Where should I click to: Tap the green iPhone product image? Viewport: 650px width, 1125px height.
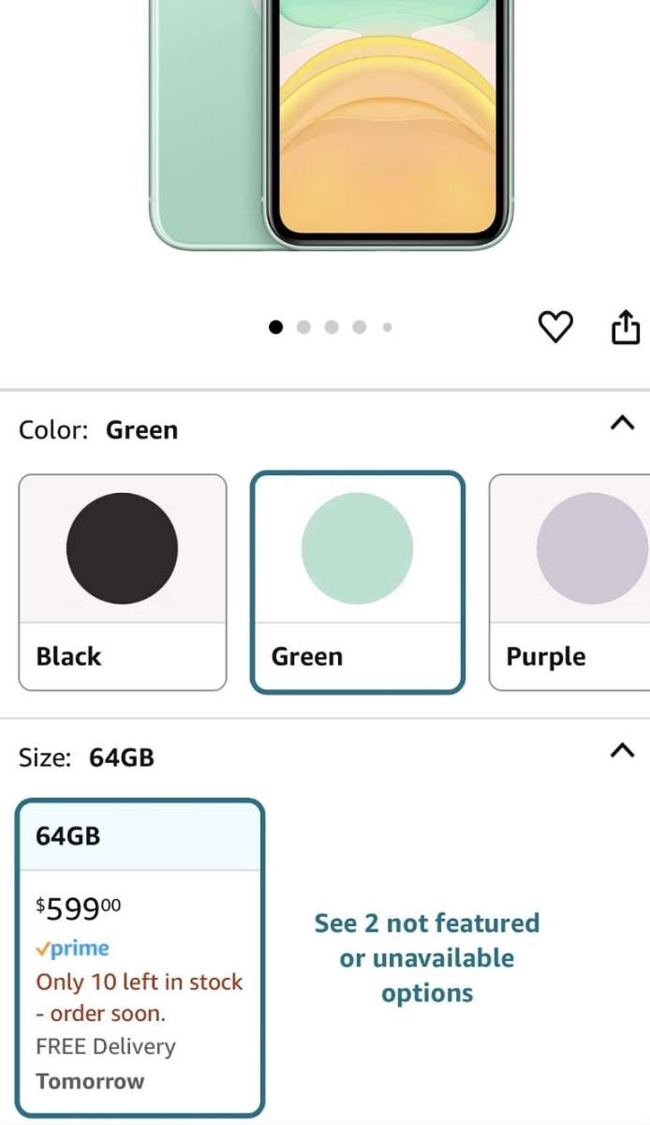point(328,122)
